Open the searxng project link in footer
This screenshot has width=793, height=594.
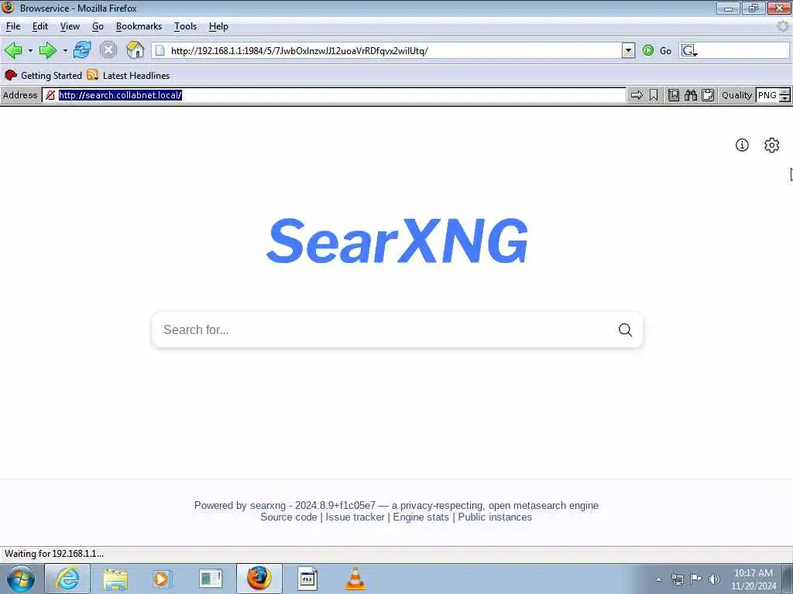pyautogui.click(x=267, y=506)
